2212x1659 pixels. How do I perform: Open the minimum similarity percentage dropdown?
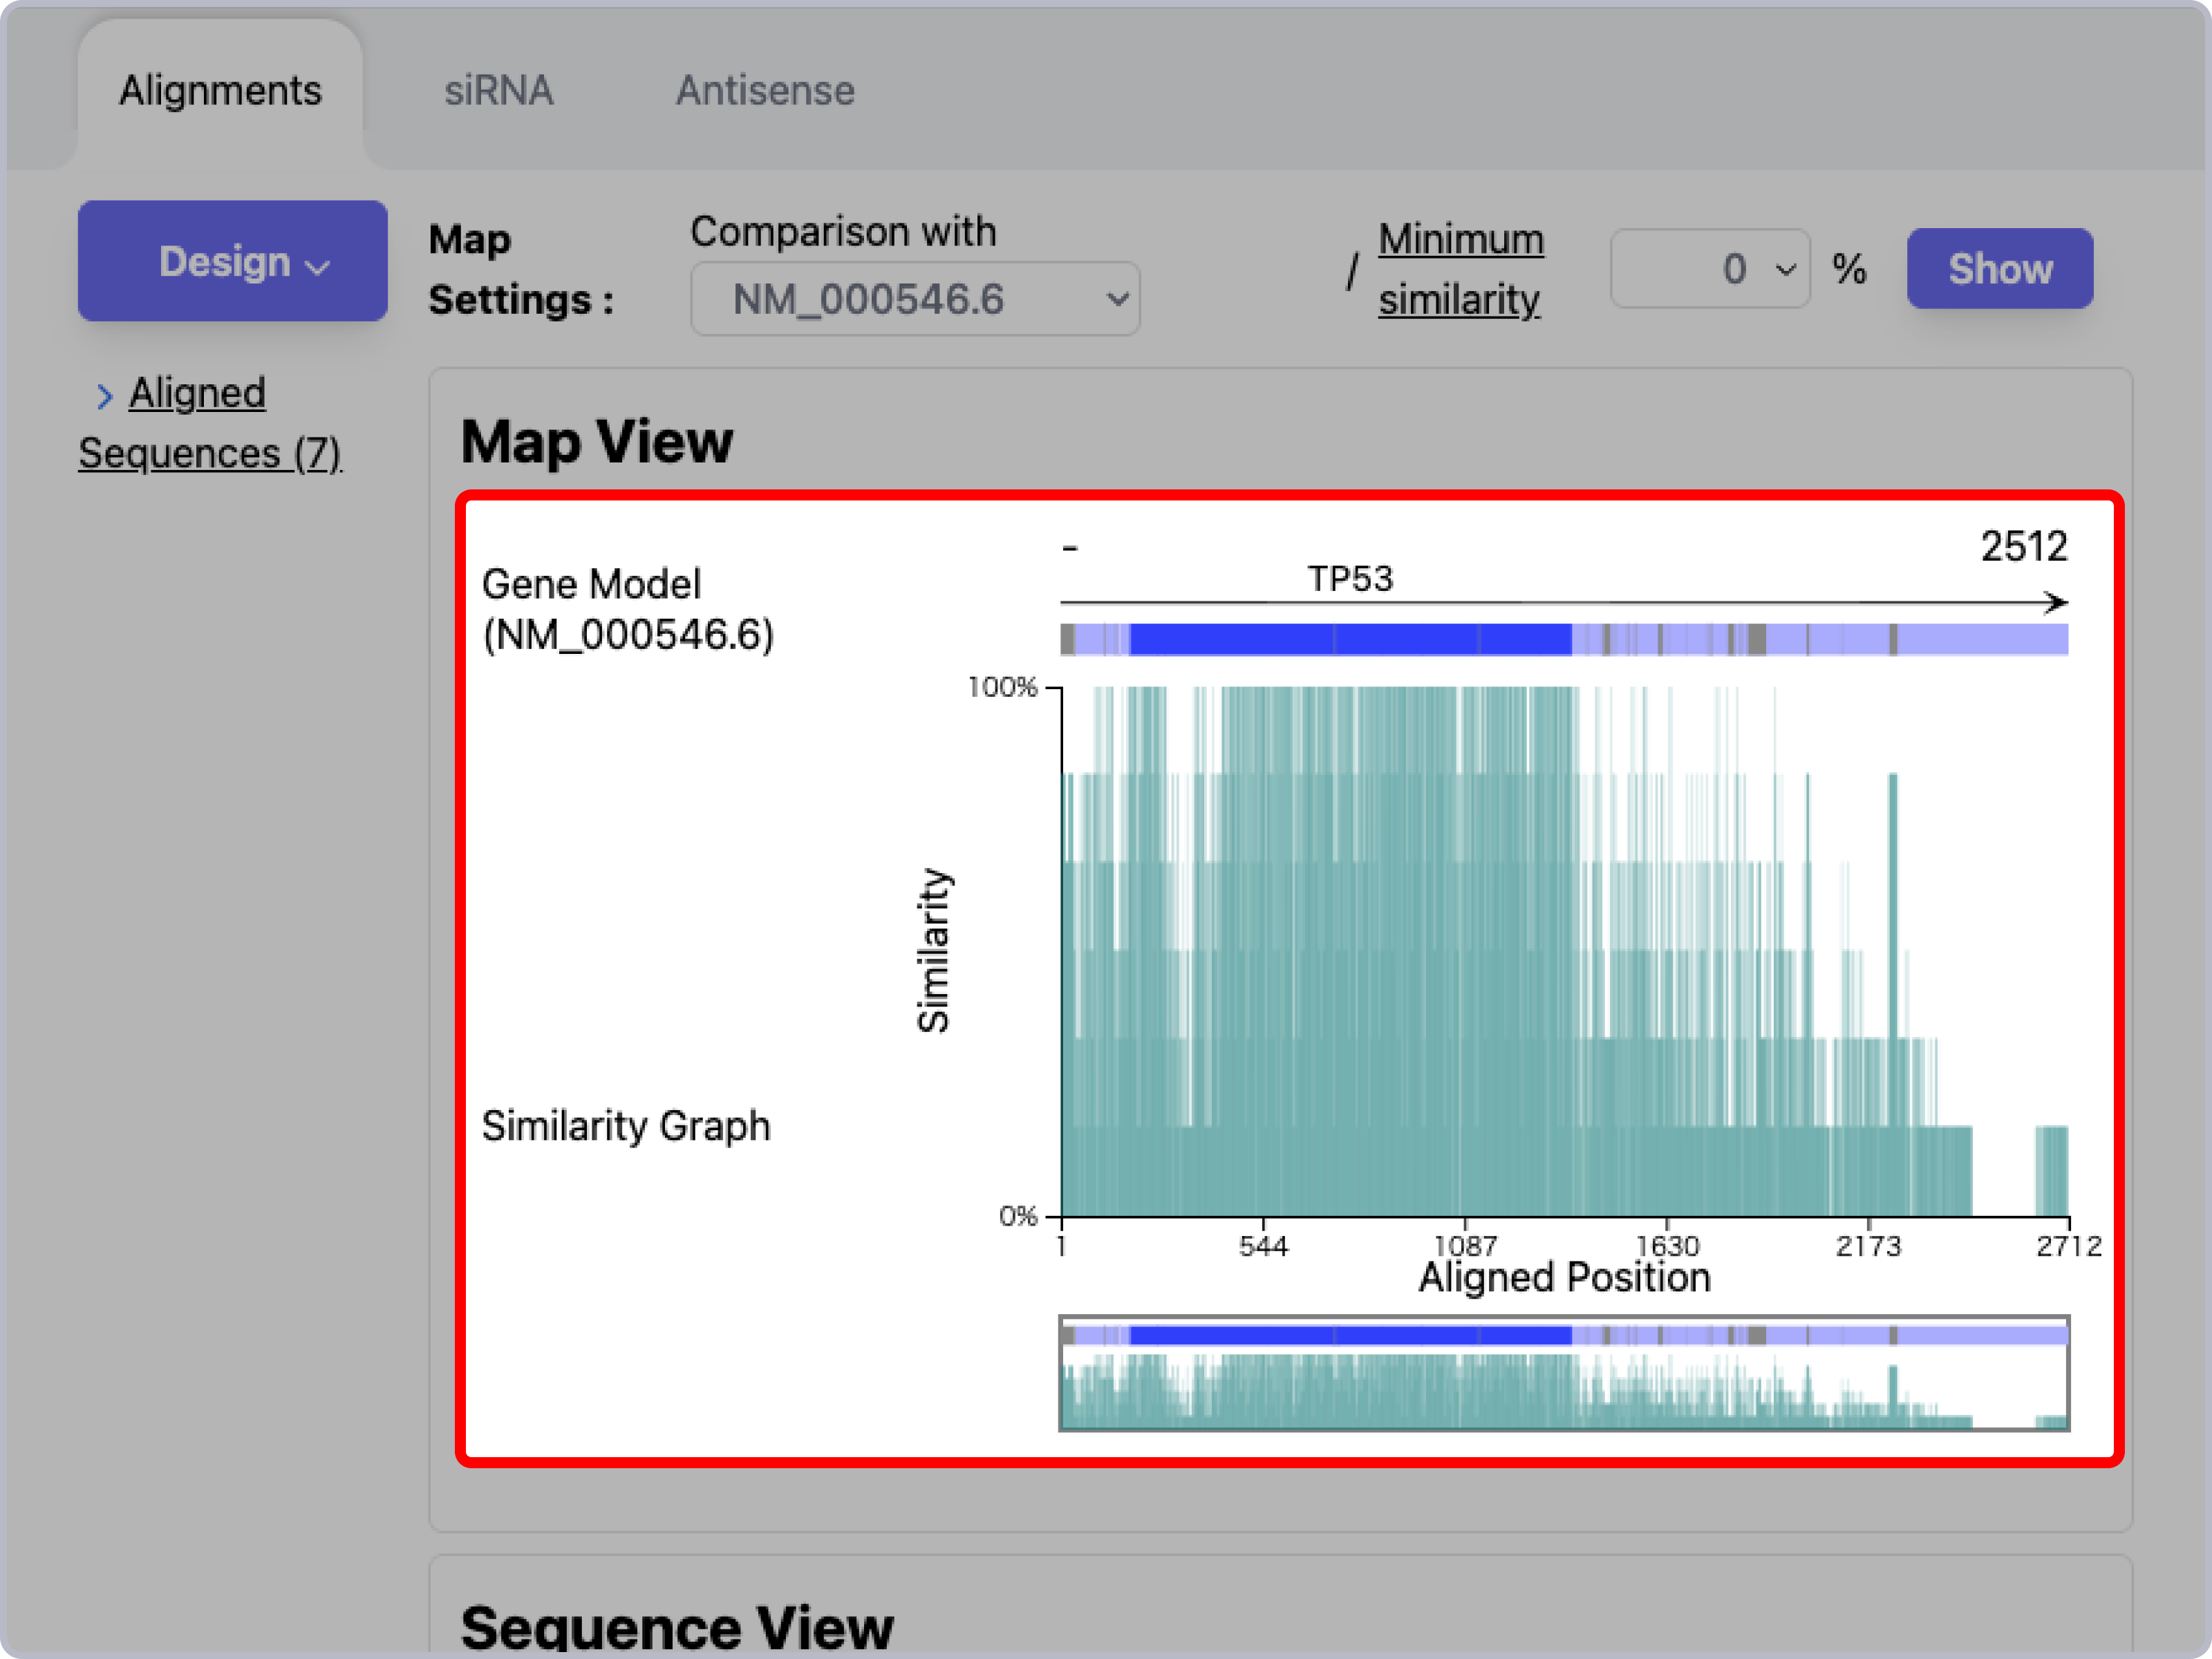1710,268
